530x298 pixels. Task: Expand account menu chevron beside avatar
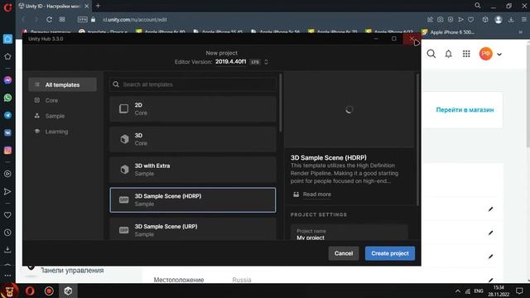[x=499, y=54]
